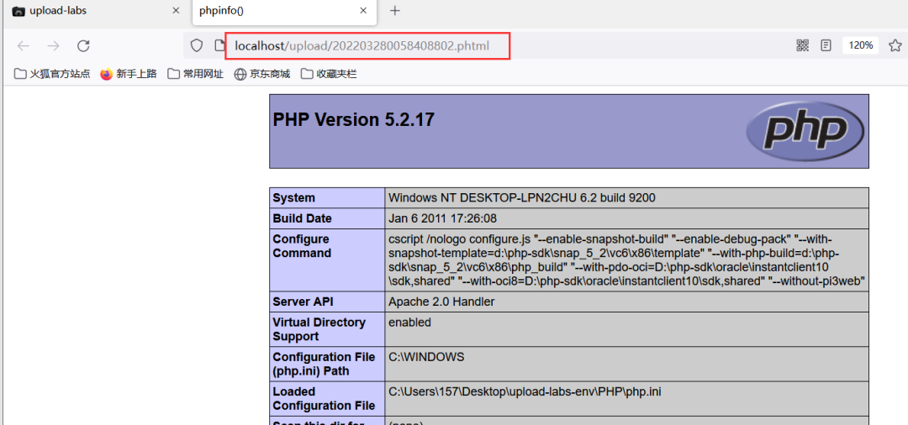
Task: Open a new tab with plus button
Action: point(395,11)
